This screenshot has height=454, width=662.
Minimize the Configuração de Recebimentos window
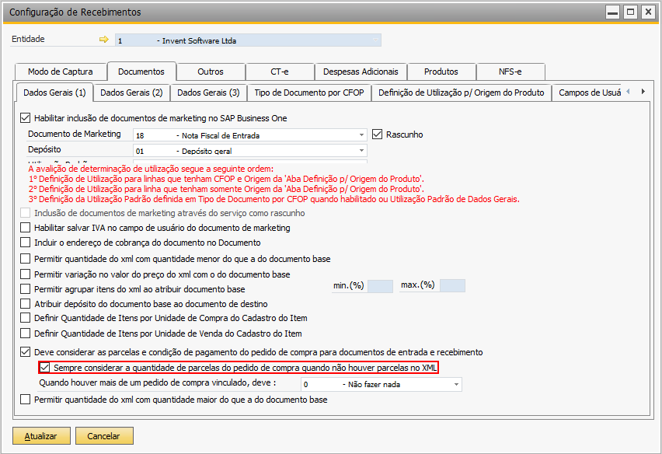[x=612, y=12]
